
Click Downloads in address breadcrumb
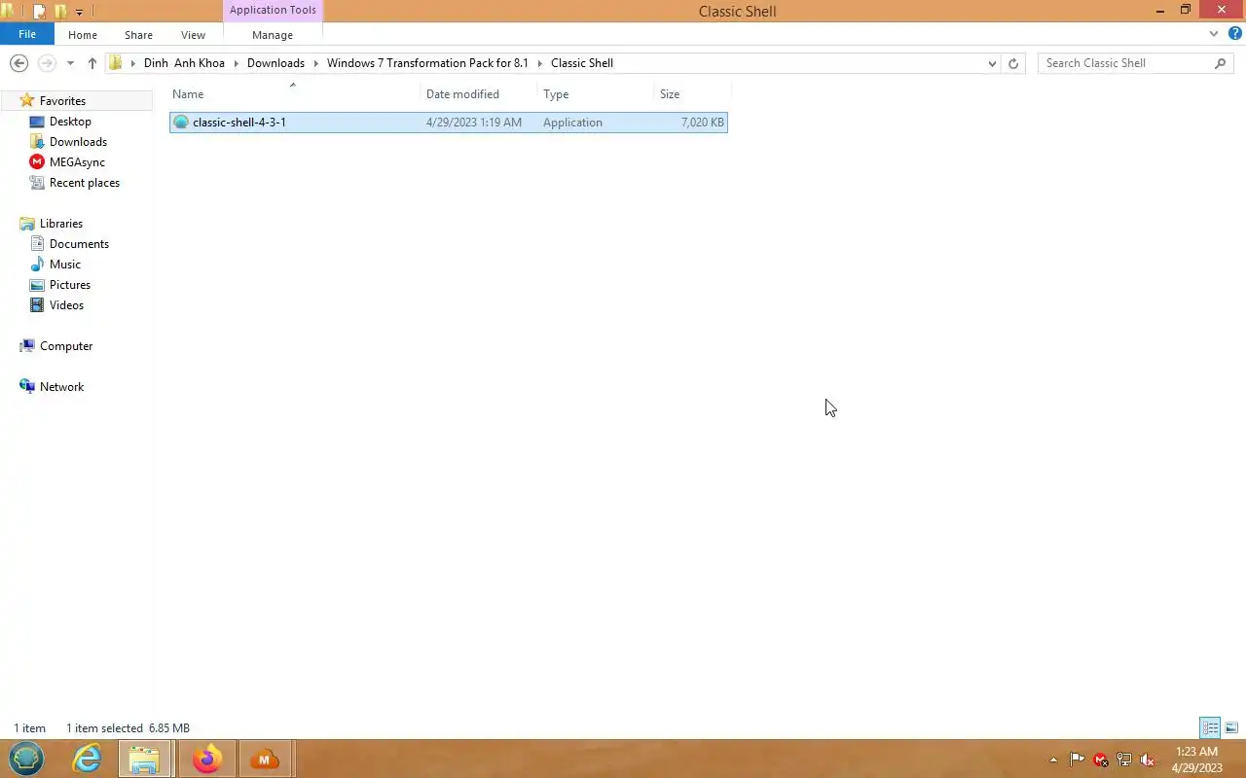[x=275, y=63]
